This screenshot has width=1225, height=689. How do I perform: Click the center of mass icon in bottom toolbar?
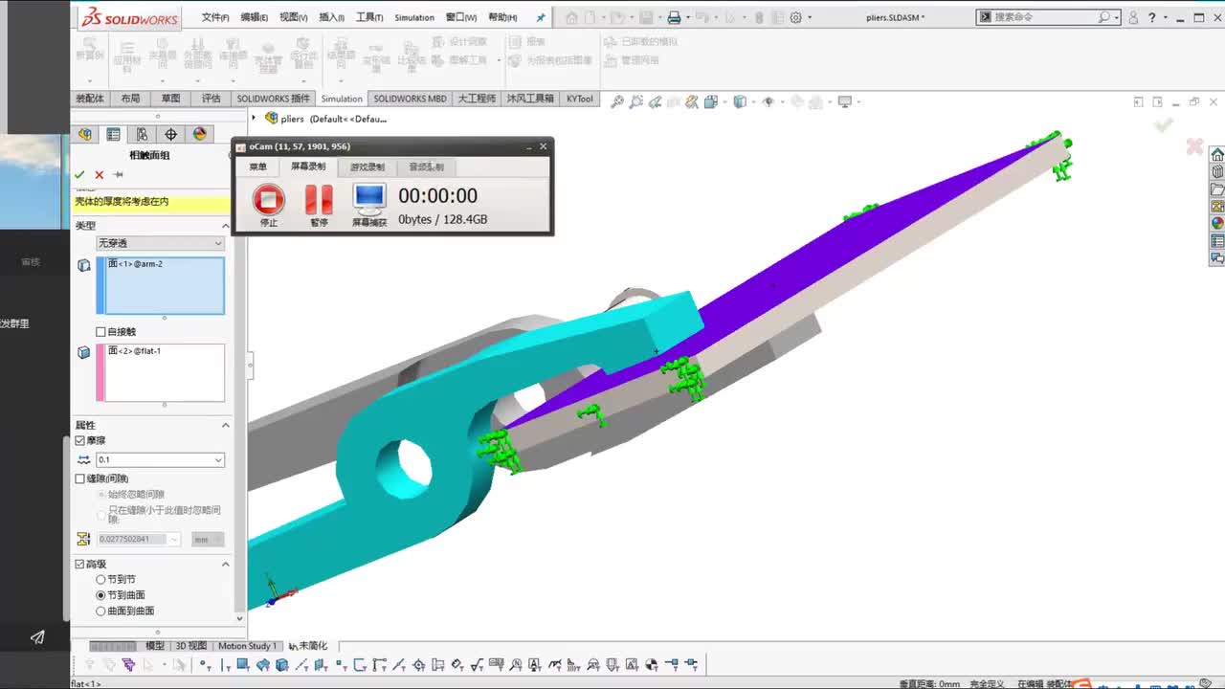652,665
